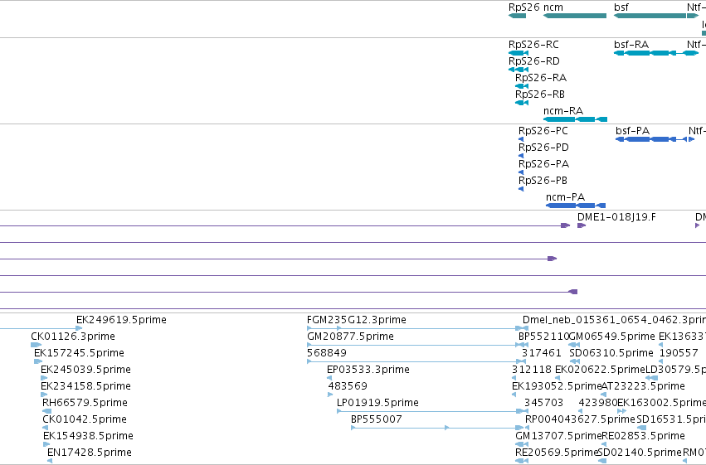Open the EK020622.5prime EST label
The width and height of the screenshot is (706, 465).
[x=600, y=370]
